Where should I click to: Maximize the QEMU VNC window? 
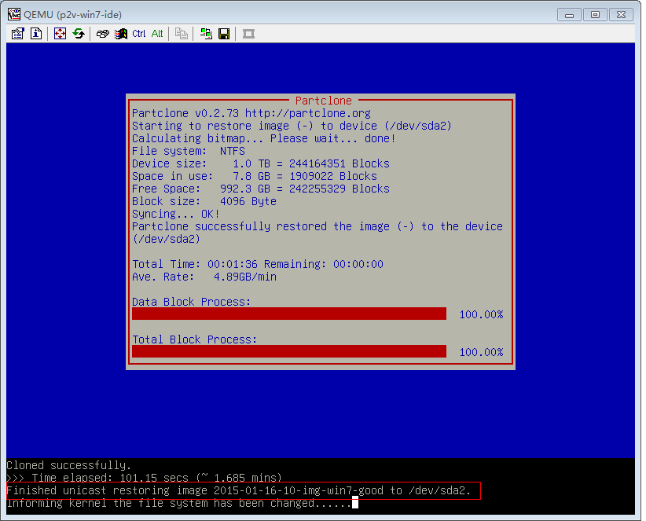pos(595,14)
